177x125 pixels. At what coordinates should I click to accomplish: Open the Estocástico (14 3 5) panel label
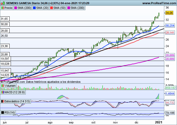pyautogui.click(x=17, y=101)
